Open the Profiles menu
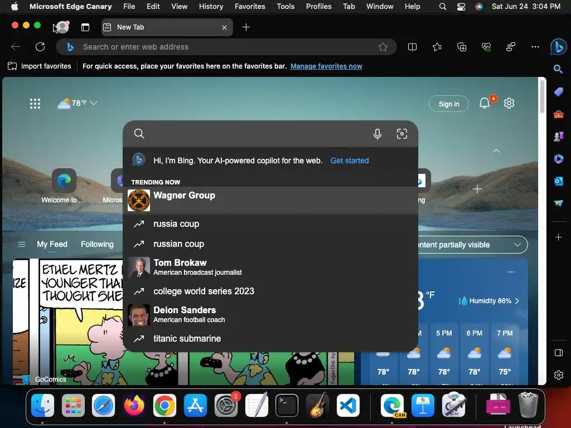Screen dimensions: 571x428 (318, 6)
